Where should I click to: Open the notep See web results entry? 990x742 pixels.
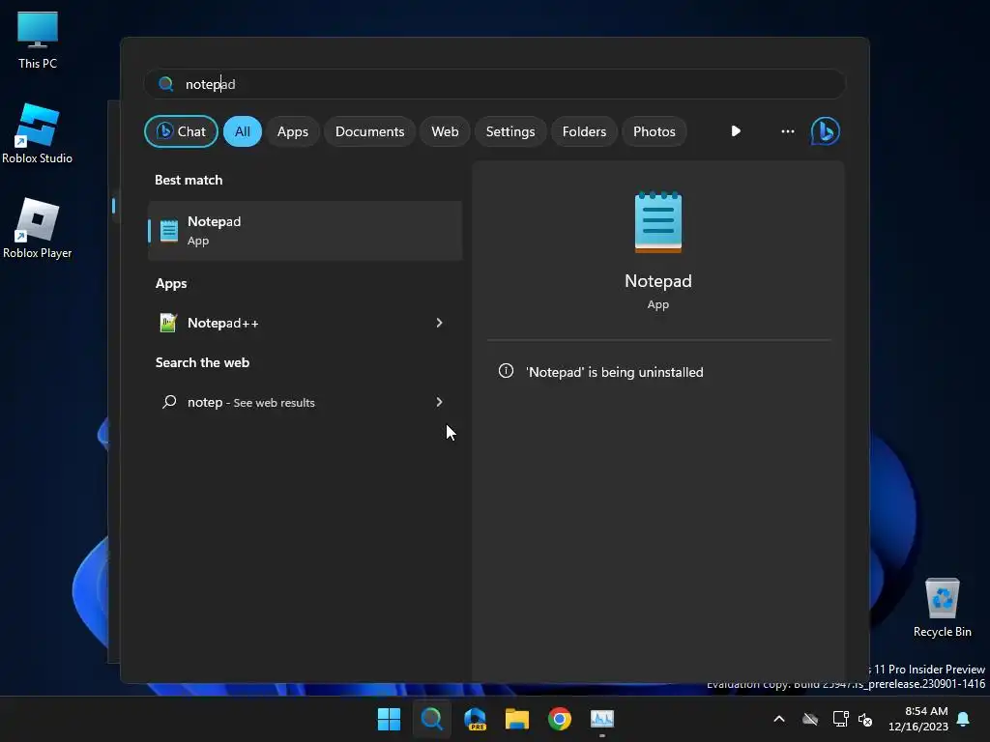(x=305, y=402)
